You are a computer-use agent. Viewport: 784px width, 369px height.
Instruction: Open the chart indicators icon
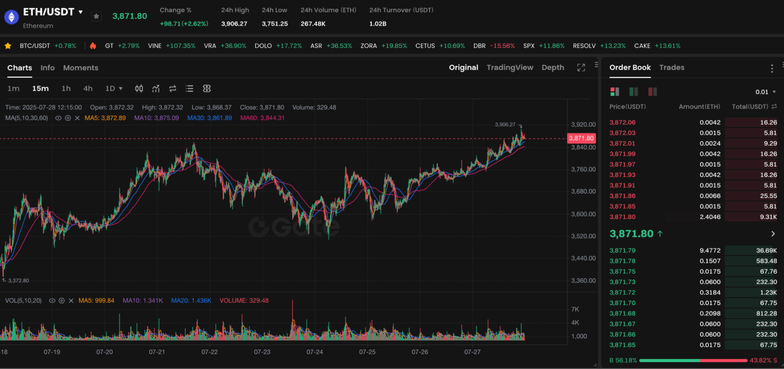pyautogui.click(x=156, y=89)
